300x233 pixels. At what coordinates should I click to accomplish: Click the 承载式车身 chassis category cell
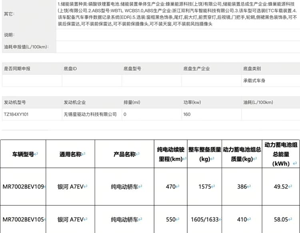(254, 80)
